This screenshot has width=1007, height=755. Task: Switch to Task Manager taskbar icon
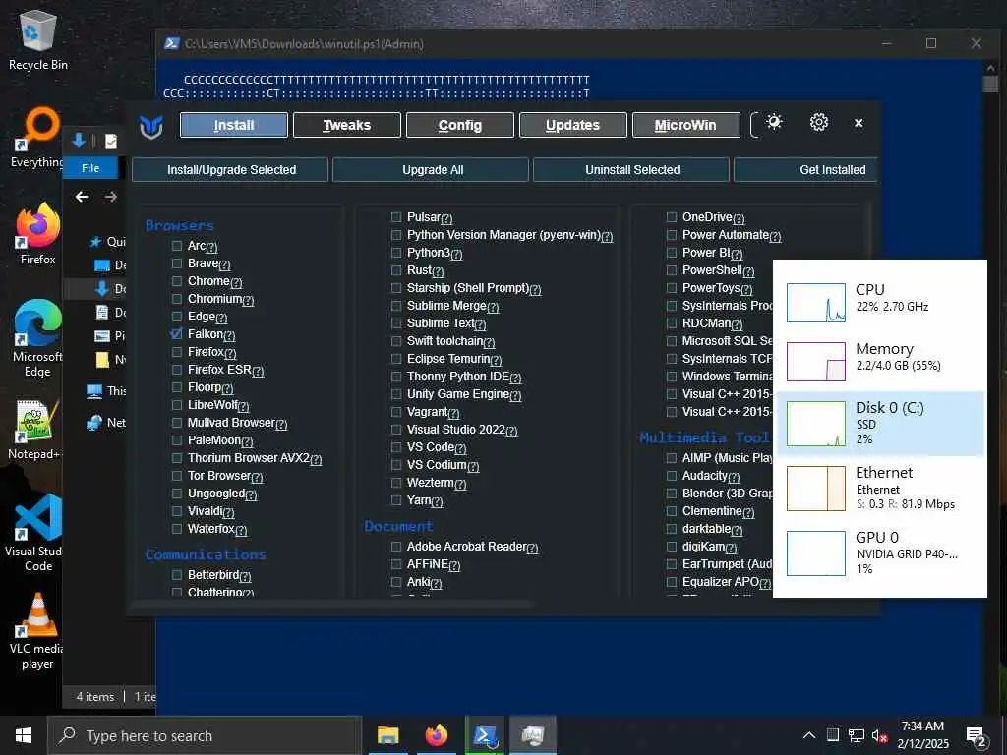(533, 735)
